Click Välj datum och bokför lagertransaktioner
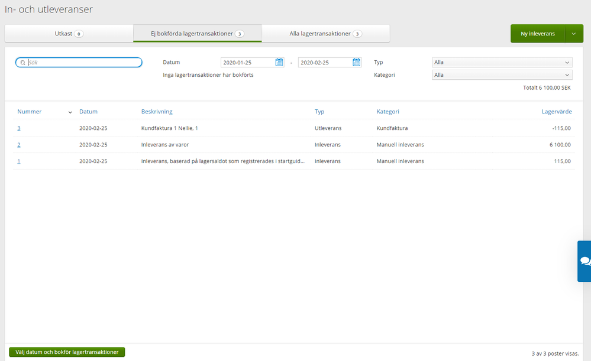This screenshot has height=361, width=591. click(67, 352)
